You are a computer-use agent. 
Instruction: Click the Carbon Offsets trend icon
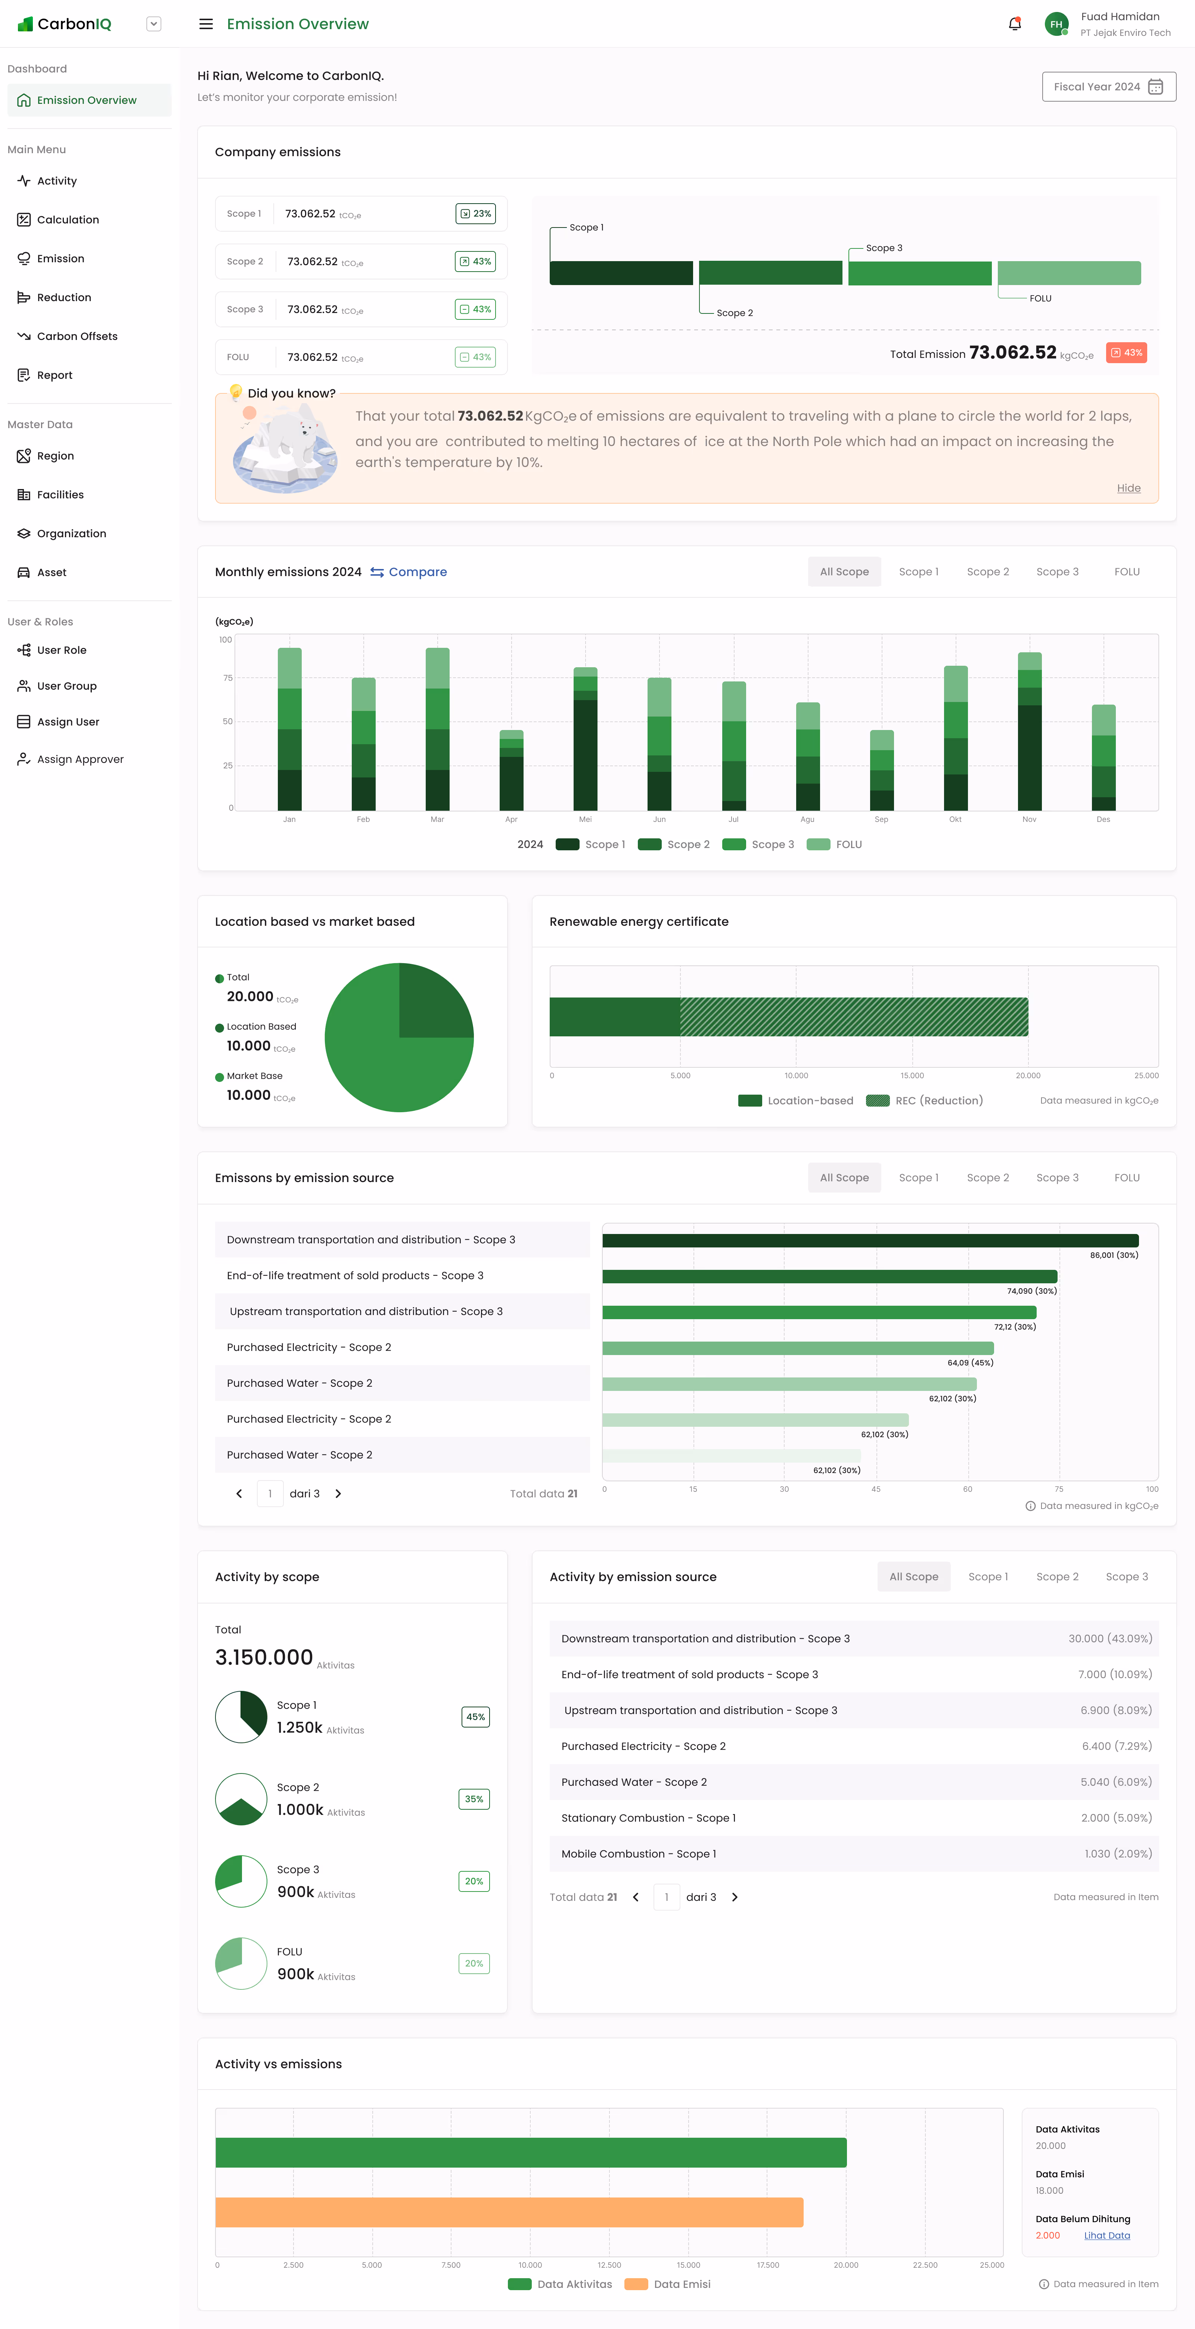24,336
